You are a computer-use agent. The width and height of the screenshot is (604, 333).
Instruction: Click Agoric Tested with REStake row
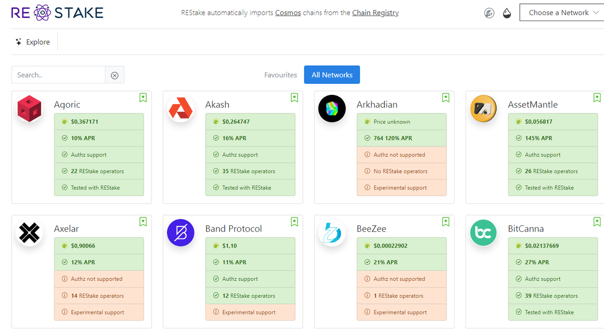coord(99,188)
